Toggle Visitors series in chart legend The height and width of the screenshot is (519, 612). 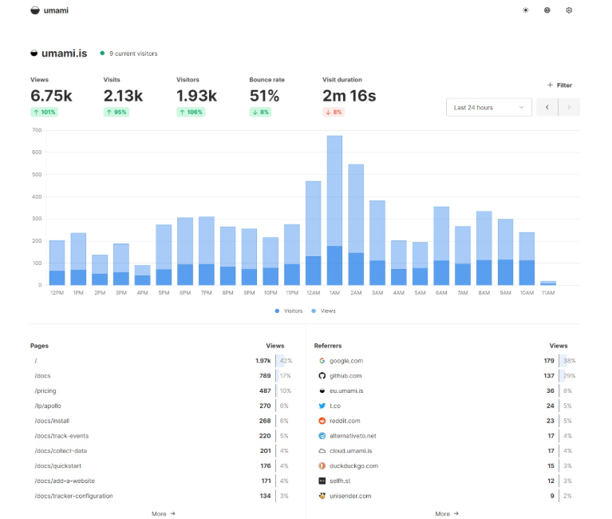pyautogui.click(x=289, y=311)
